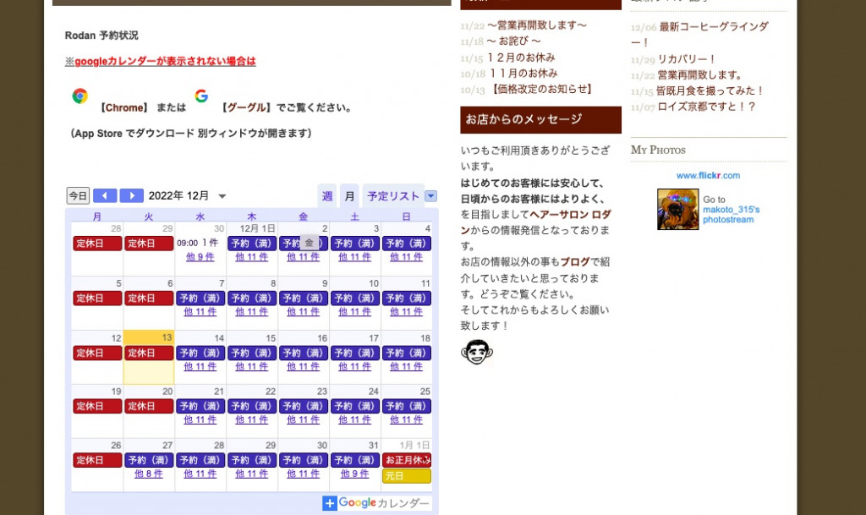Image resolution: width=866 pixels, height=515 pixels.
Task: Open 予約（満）event on December 24
Action: 354,406
